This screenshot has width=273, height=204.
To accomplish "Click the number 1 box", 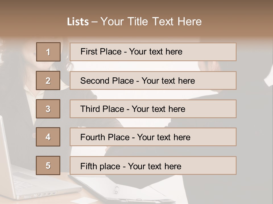I will click(x=48, y=52).
